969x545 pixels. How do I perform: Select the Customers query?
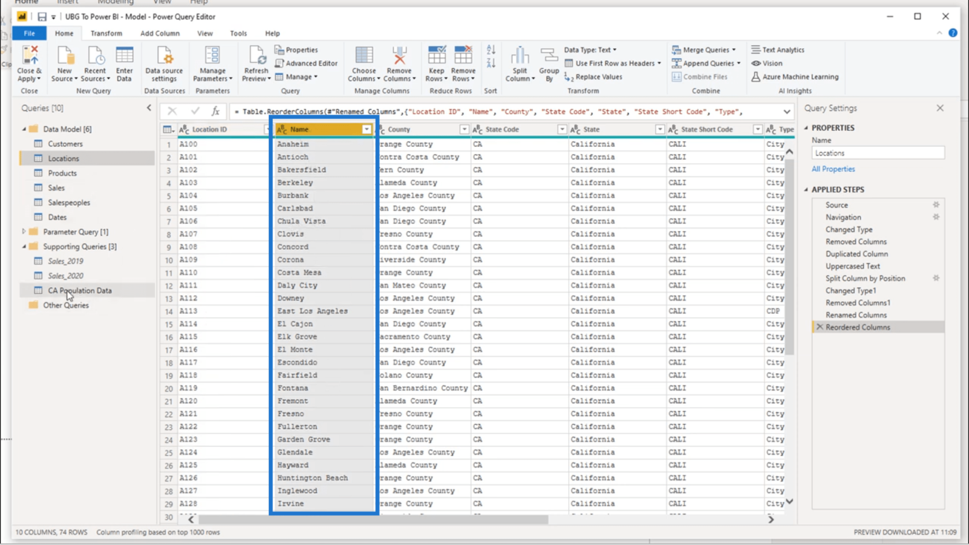65,144
